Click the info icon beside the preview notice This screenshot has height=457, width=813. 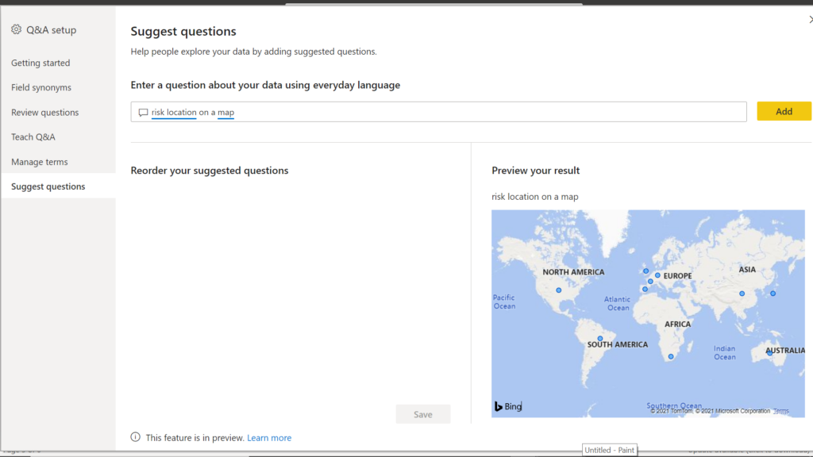[136, 437]
